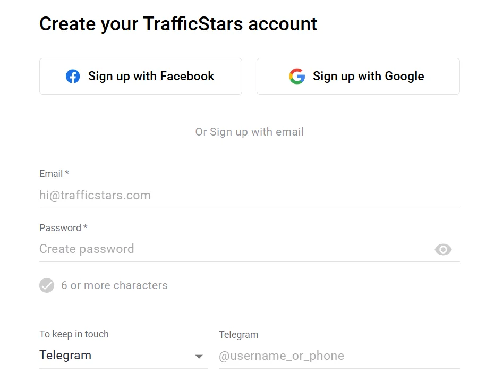Show password using the eye icon

pos(443,249)
